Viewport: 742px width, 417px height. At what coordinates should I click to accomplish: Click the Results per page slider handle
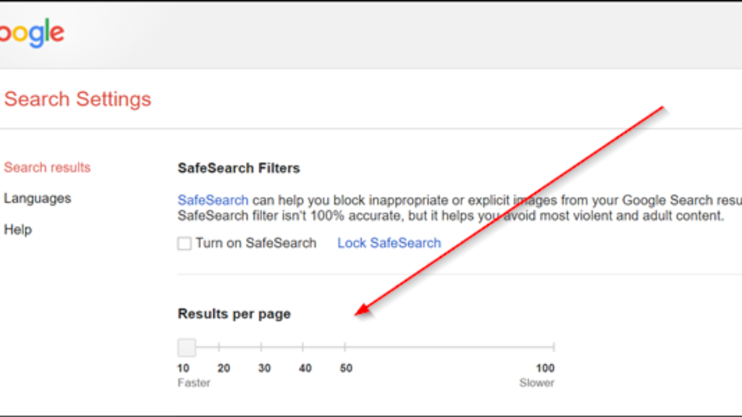click(187, 348)
